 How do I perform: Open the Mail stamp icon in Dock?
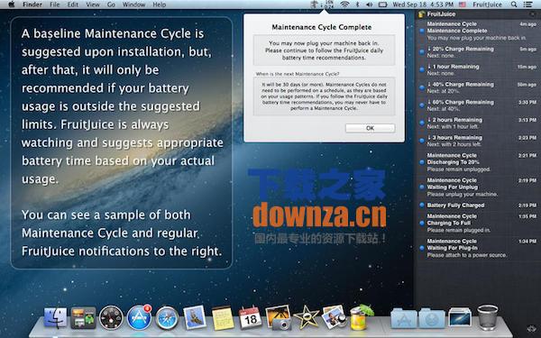(x=194, y=317)
